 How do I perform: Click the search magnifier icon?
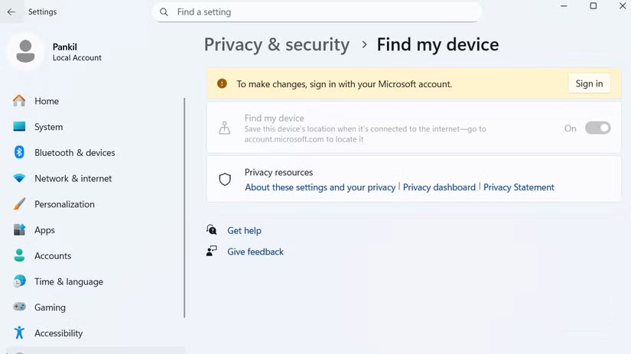coord(164,12)
